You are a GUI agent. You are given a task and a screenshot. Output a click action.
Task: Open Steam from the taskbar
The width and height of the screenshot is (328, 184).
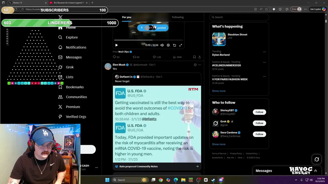pos(213,180)
